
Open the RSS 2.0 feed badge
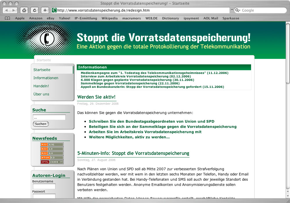point(52,153)
